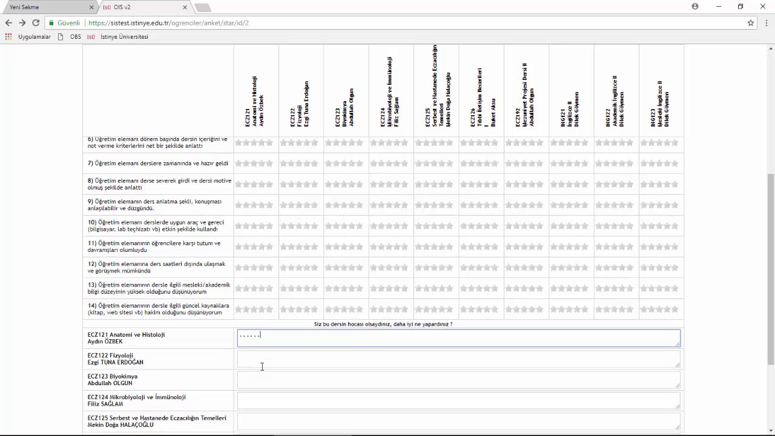Rate ECZ126 five stars on question 11
Screen dimensions: 775x436
pyautogui.click(x=495, y=247)
